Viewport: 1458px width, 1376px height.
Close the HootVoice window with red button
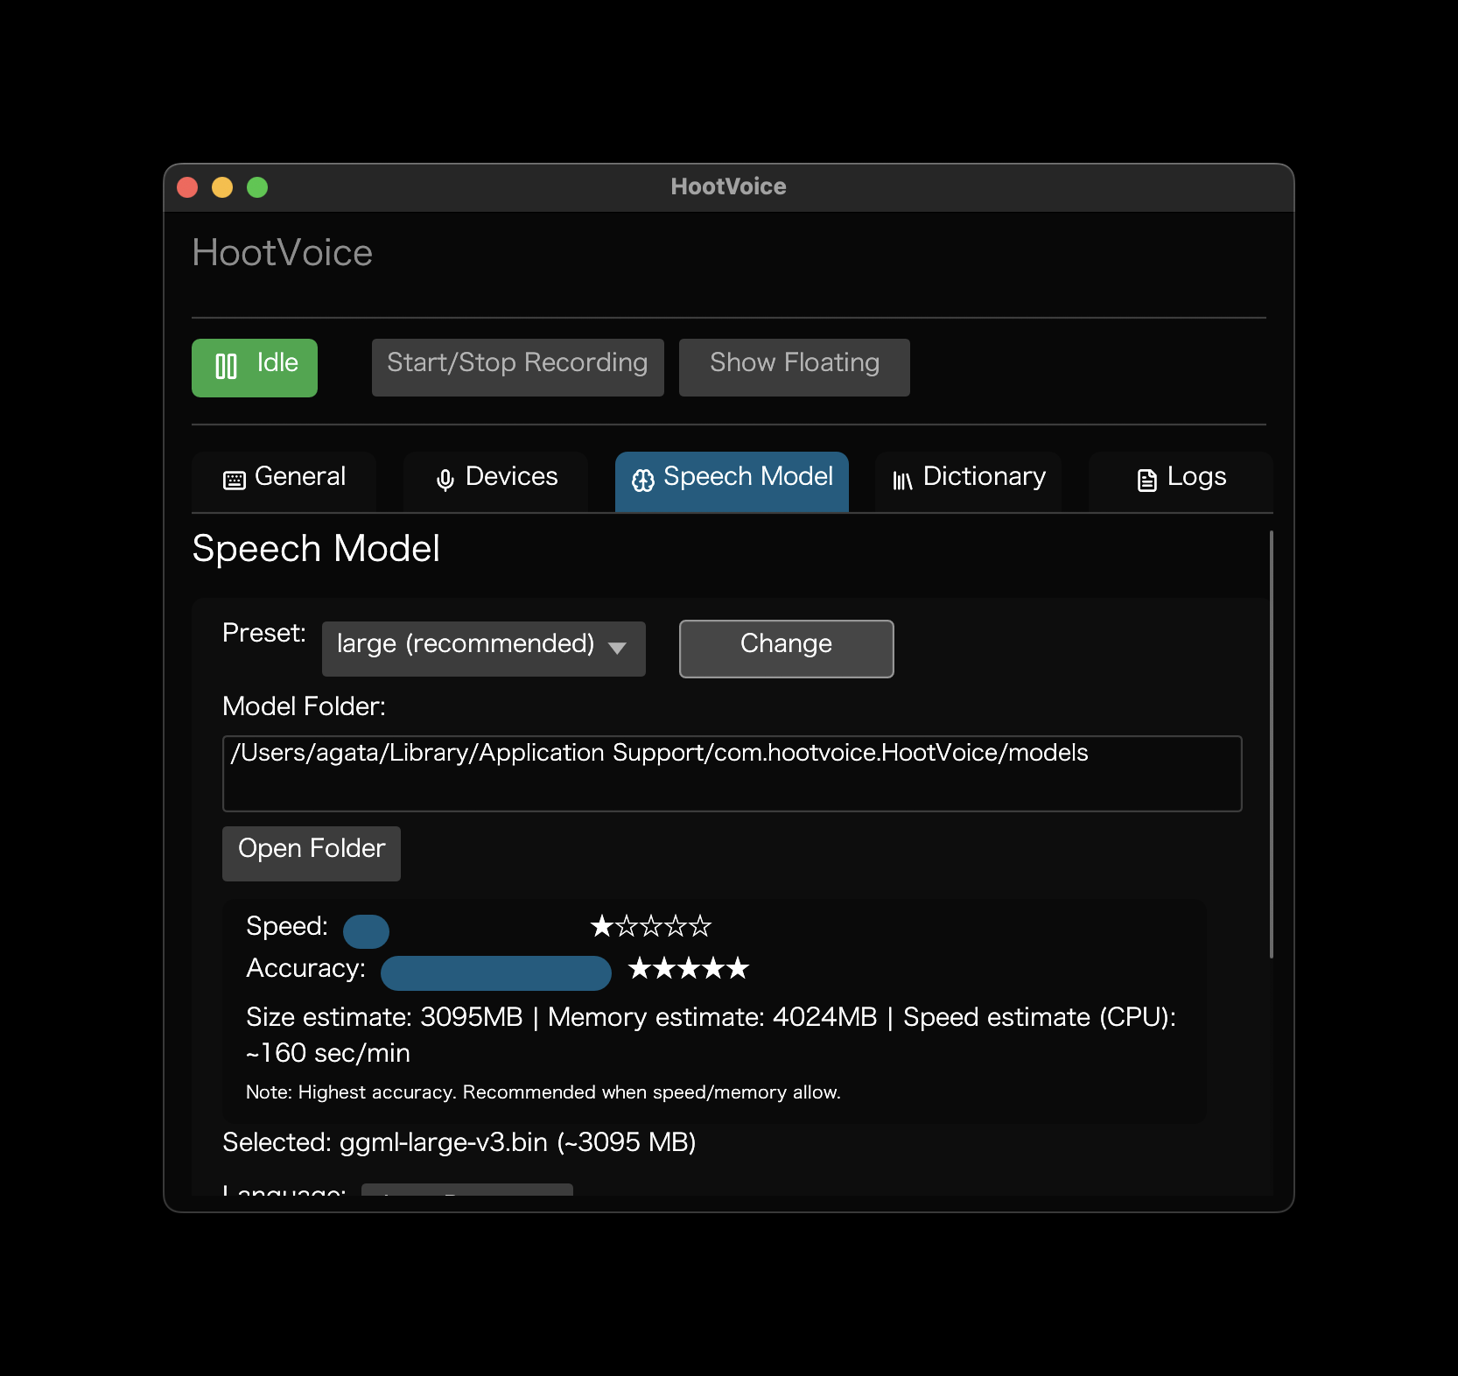[x=187, y=187]
